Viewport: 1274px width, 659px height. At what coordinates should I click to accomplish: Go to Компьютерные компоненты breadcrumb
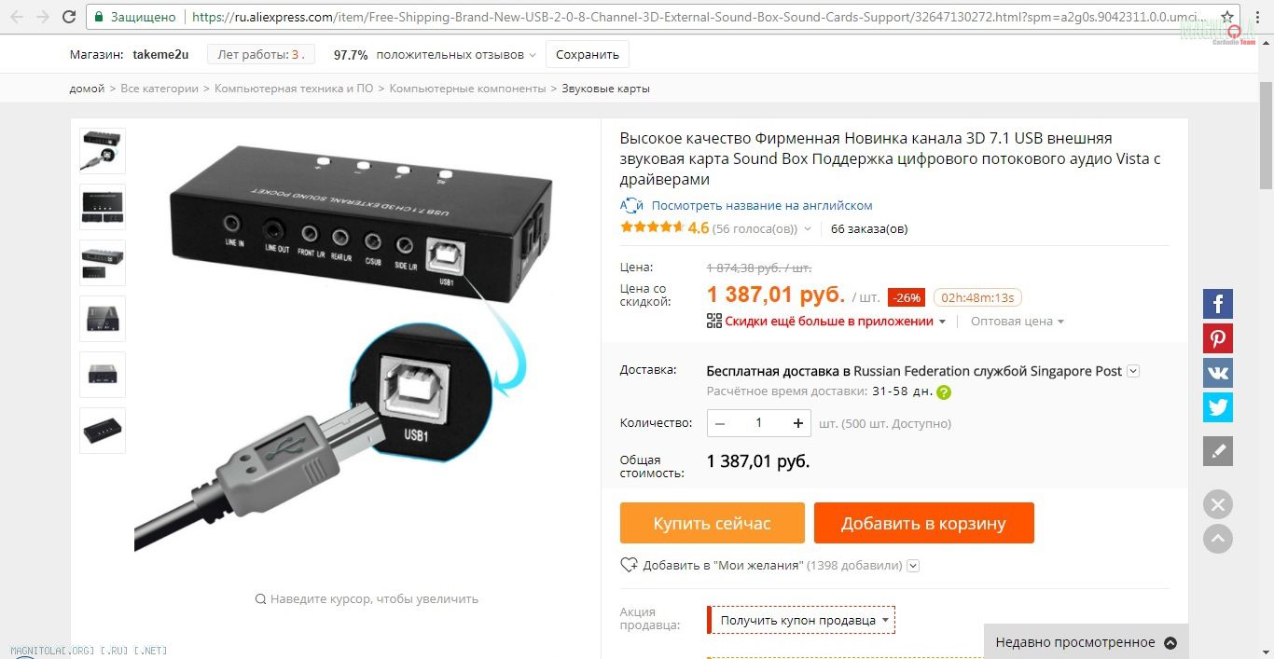click(x=467, y=89)
